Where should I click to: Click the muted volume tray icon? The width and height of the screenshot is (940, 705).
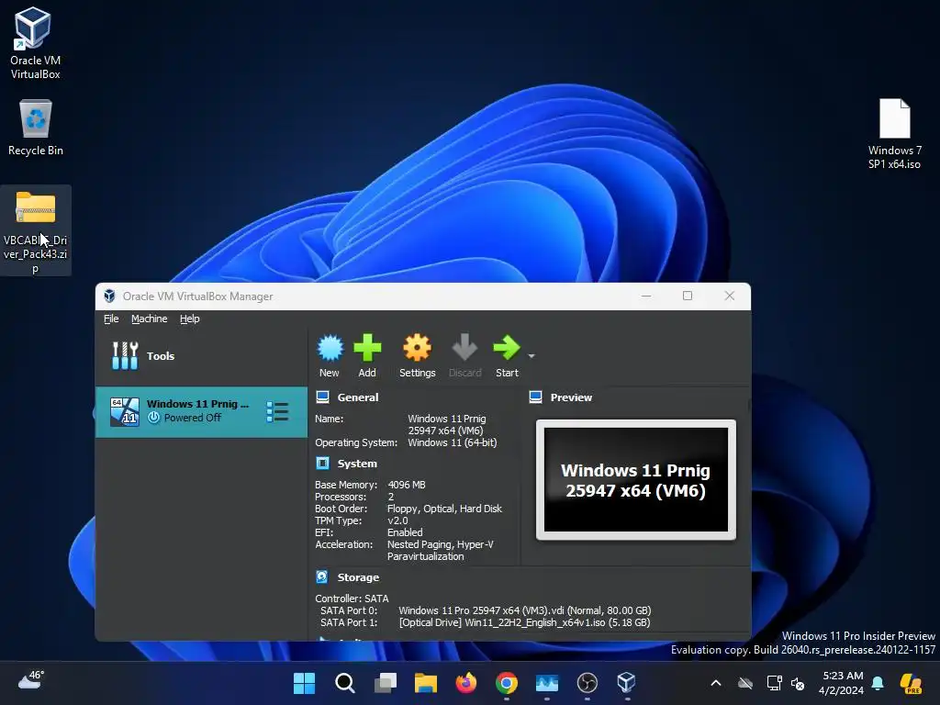pos(798,683)
